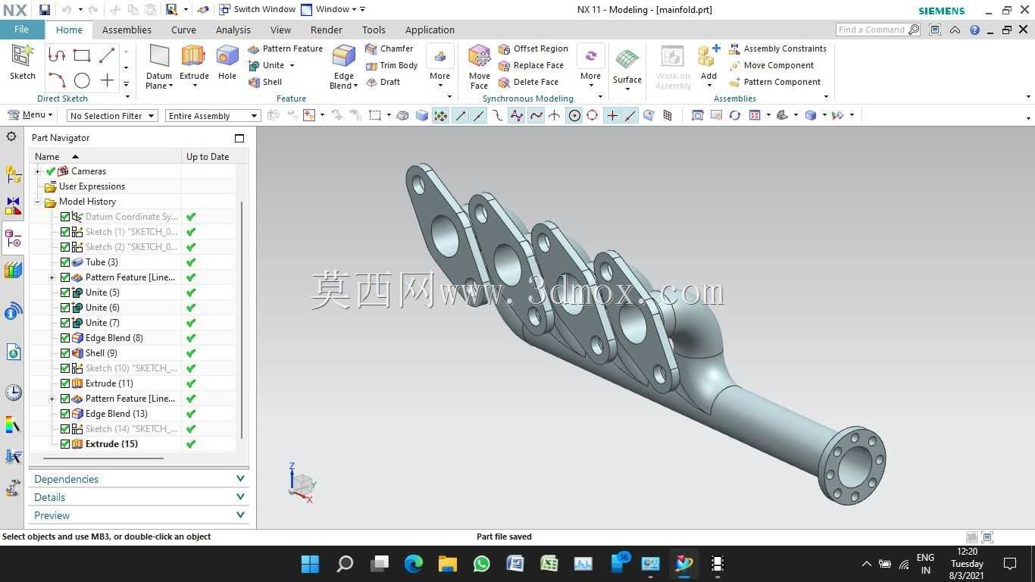The height and width of the screenshot is (582, 1035).
Task: Switch to the Application tab
Action: (x=430, y=30)
